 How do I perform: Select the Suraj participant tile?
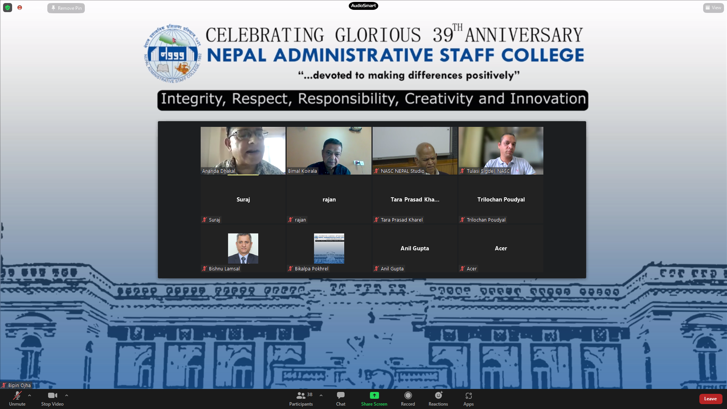point(243,200)
